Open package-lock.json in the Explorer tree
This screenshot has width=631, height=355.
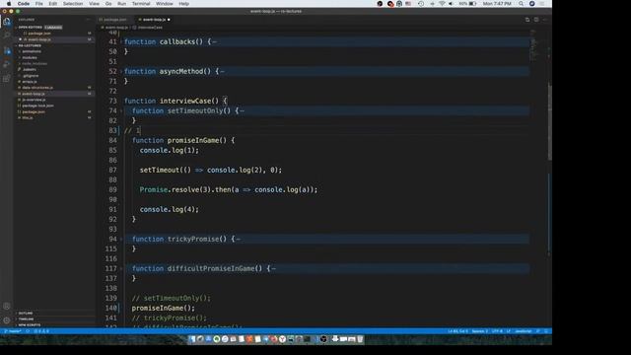click(x=37, y=106)
